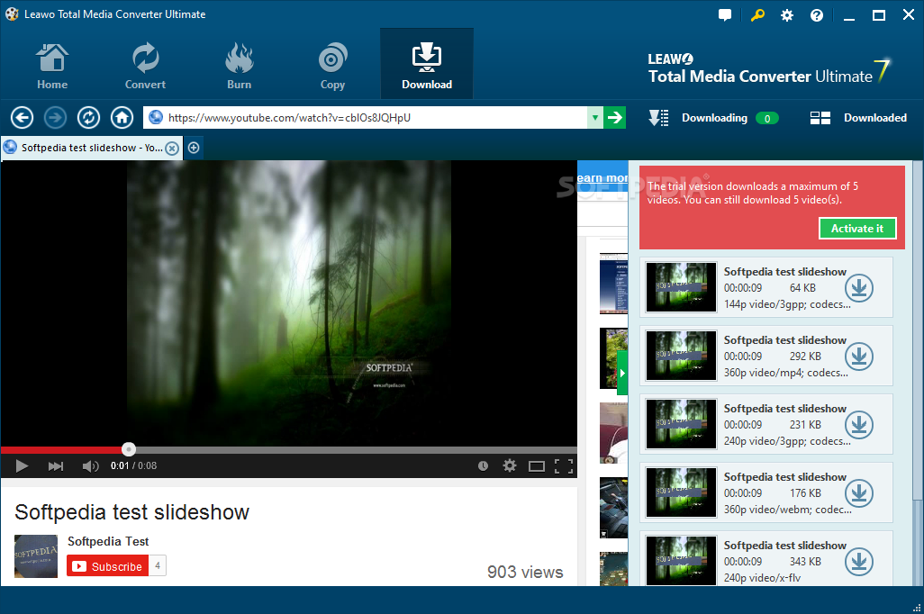Open the Softpedia Test channel link
Screen dimensions: 924x614
tap(108, 541)
